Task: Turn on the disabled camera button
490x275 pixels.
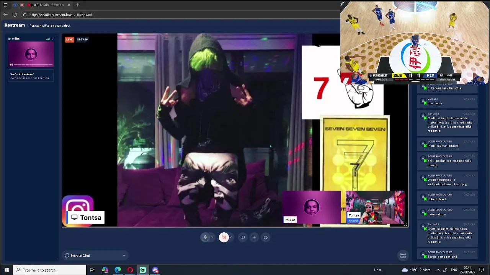Action: 224,237
